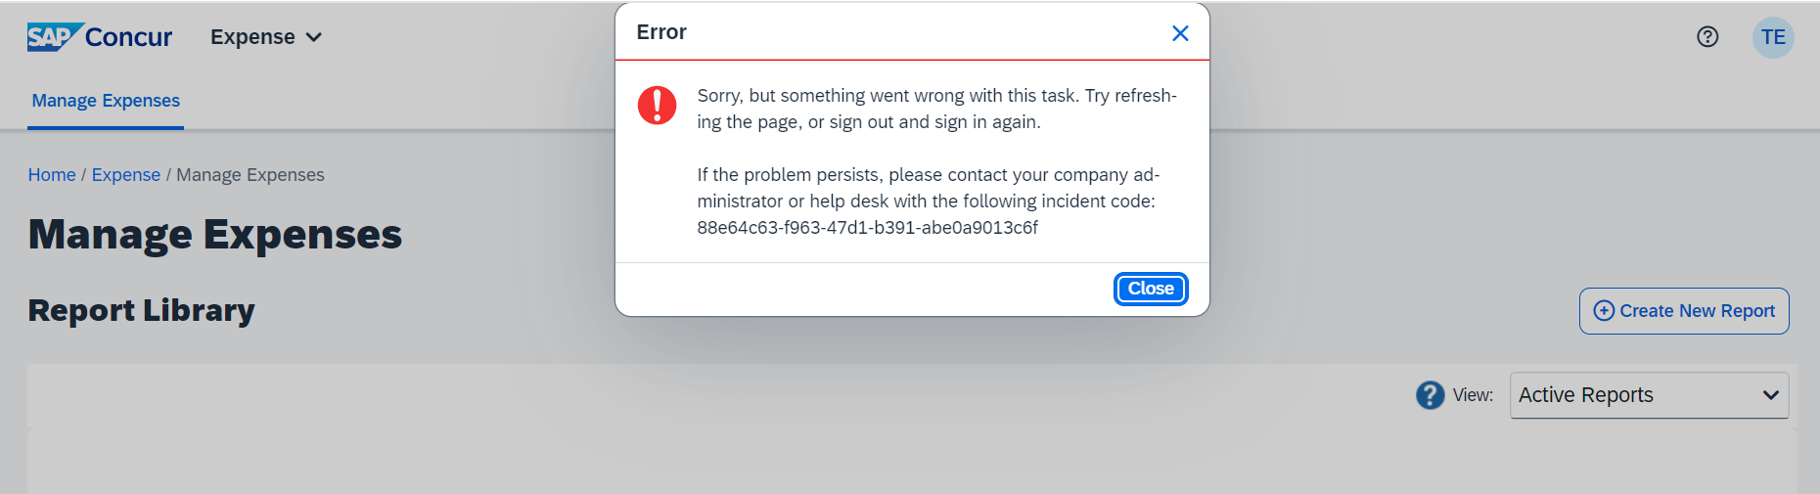Open the TE user profile avatar
The height and width of the screenshot is (494, 1820).
pos(1773,37)
